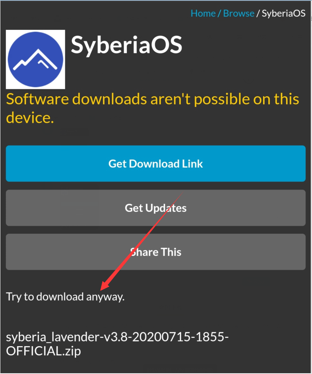The height and width of the screenshot is (374, 312).
Task: Click the Try to download anyway link
Action: coord(65,297)
